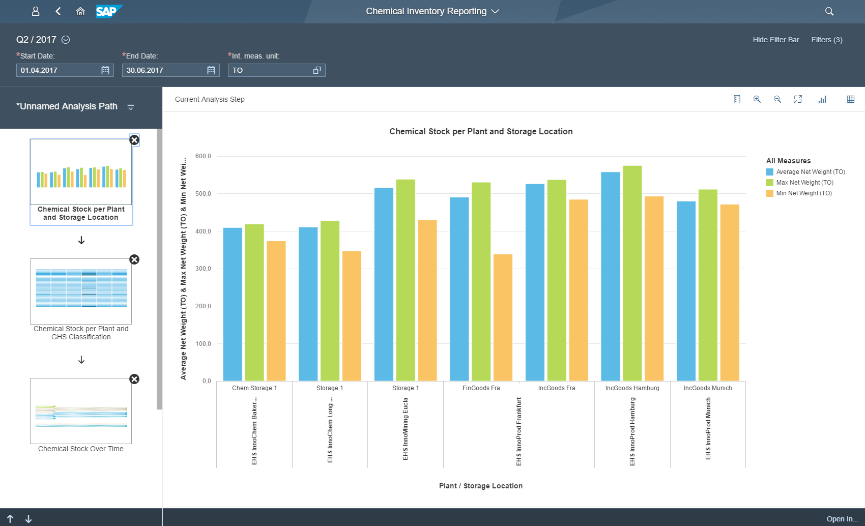Switch the analysis step to table view

850,99
